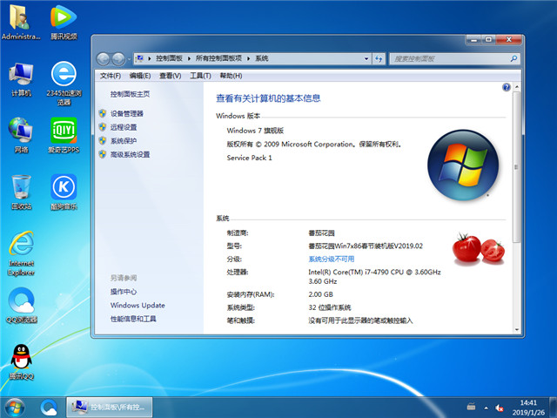Launch Tencent QQ penguin desktop icon
557x418 pixels.
click(x=21, y=362)
